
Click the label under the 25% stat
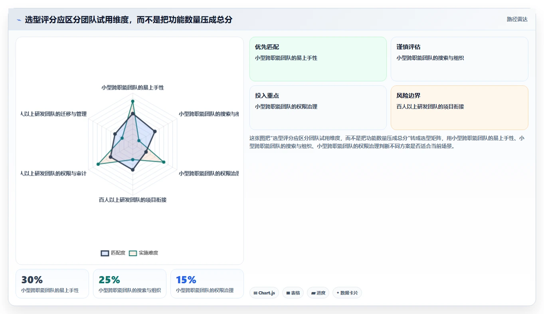tap(130, 290)
